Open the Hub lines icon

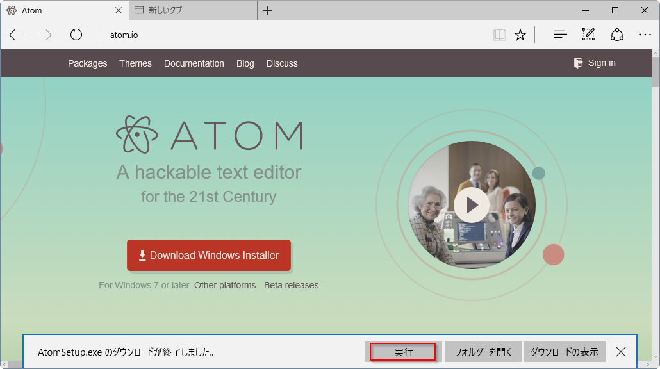click(560, 35)
